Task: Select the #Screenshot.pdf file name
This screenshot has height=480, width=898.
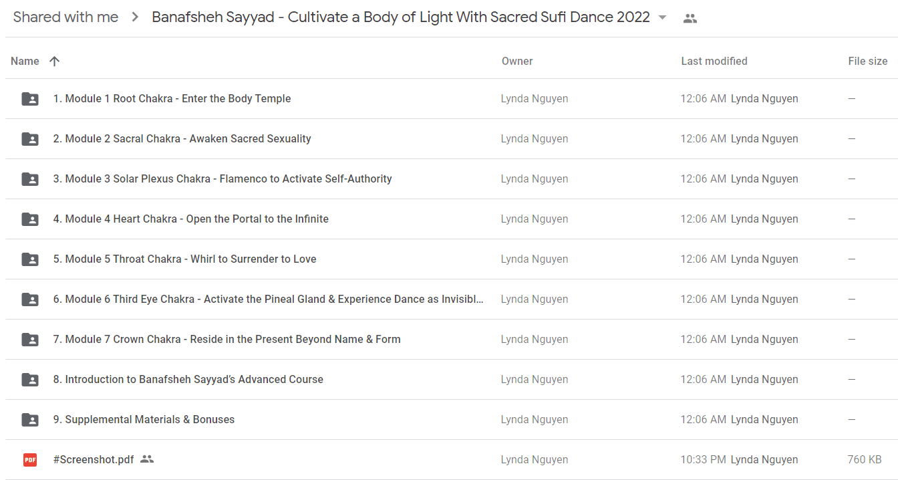Action: coord(94,459)
